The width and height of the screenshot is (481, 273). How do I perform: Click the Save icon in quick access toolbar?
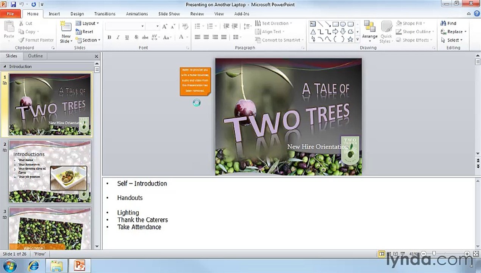[x=13, y=5]
